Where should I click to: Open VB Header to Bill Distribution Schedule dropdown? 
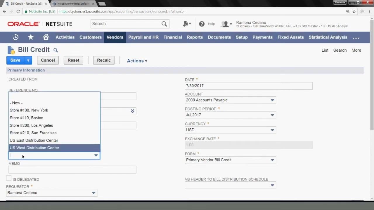(272, 185)
